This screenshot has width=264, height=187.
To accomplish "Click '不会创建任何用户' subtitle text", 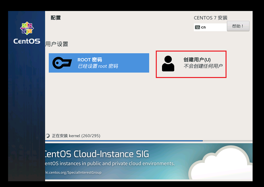I will [203, 66].
